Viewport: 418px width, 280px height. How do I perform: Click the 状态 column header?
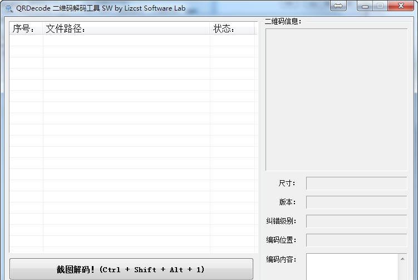point(232,28)
